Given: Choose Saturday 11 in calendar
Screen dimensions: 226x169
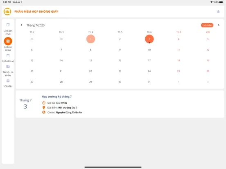Looking at the screenshot, I should tap(179, 50).
